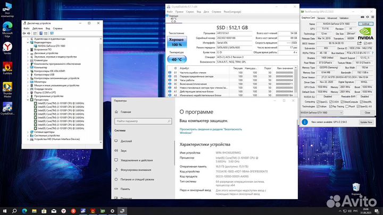
Task: Open the Вид menu in Device Manager
Action: tap(48, 28)
